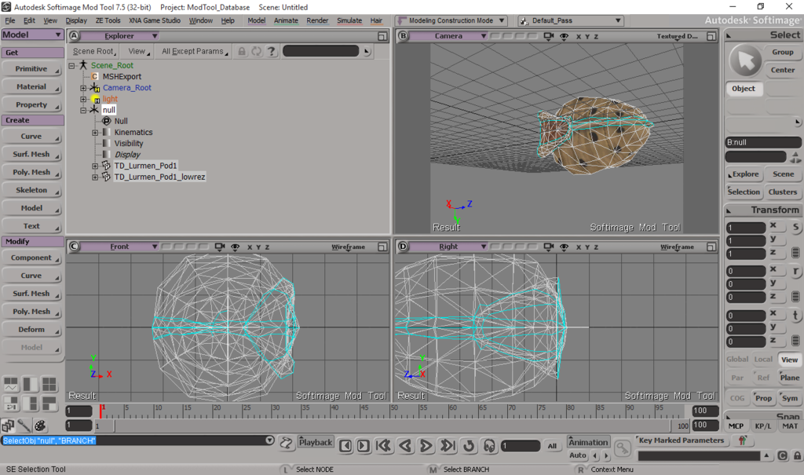This screenshot has width=804, height=475.
Task: Maximize the Camera viewport B
Action: point(711,36)
